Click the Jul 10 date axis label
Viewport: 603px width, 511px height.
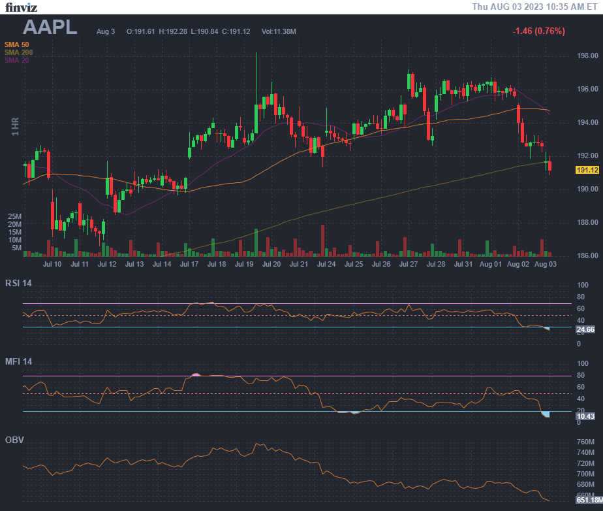coord(52,265)
